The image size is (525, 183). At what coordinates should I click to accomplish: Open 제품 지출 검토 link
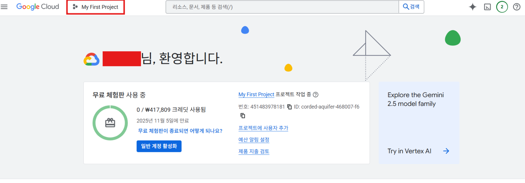coord(254,151)
